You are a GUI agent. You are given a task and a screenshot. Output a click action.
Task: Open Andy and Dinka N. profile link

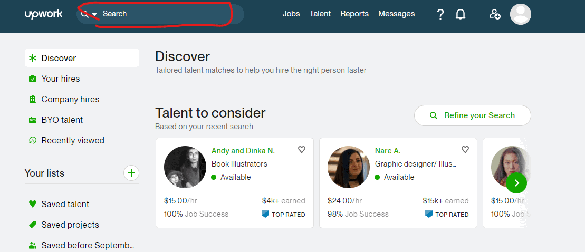[x=243, y=151]
